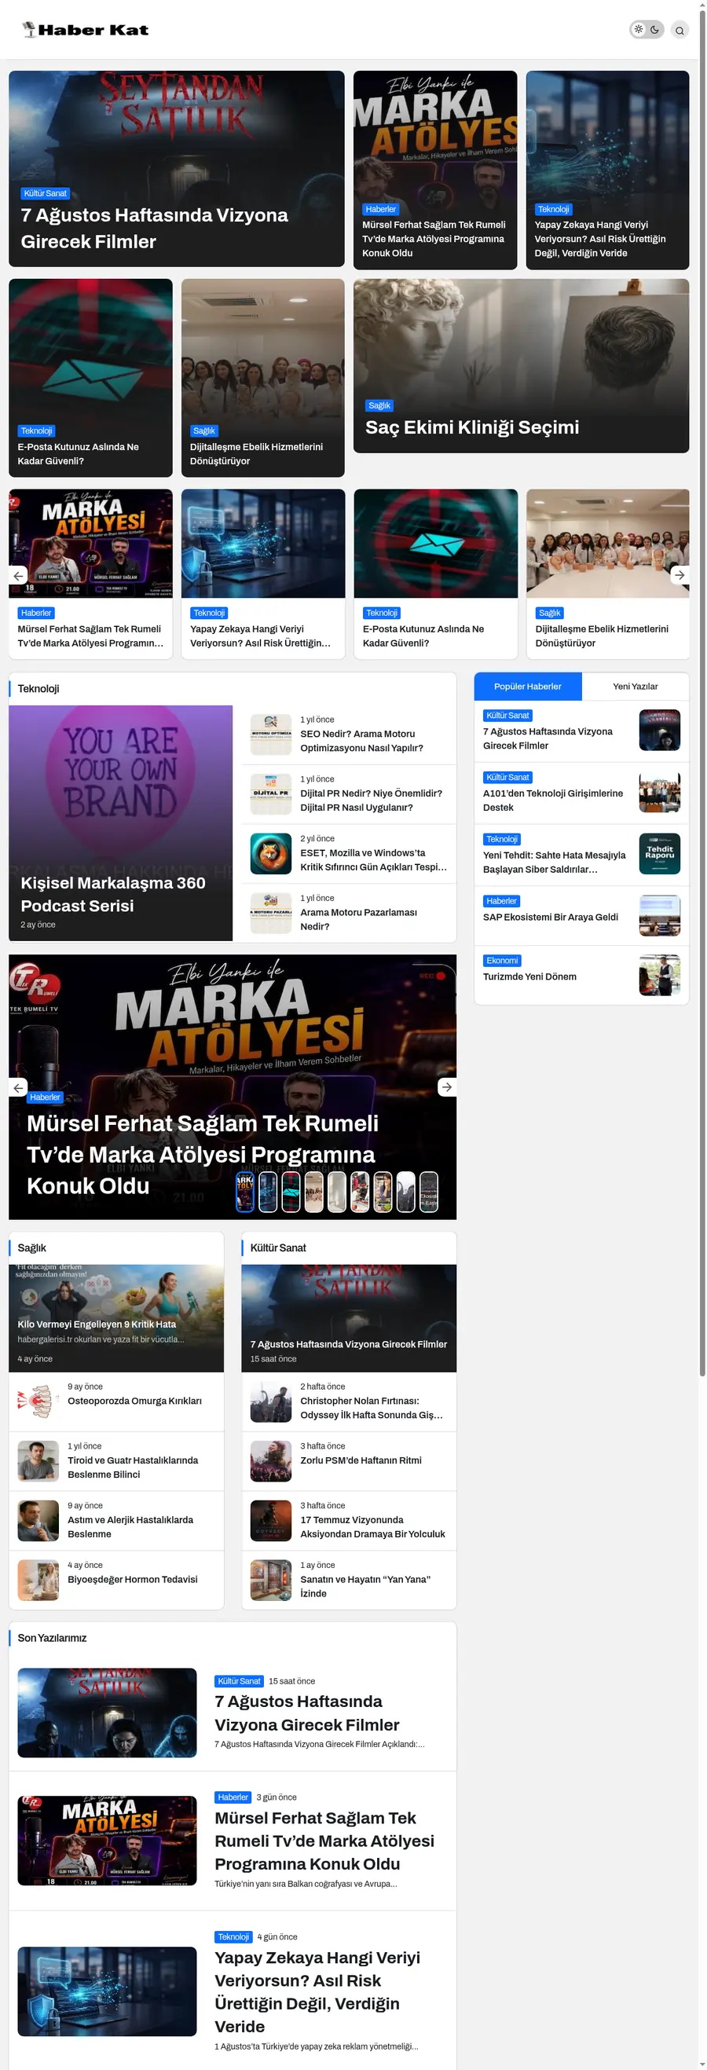Open Tiroid ve Guatr Hastalıklarında Beslenme Bilinci

133,1467
